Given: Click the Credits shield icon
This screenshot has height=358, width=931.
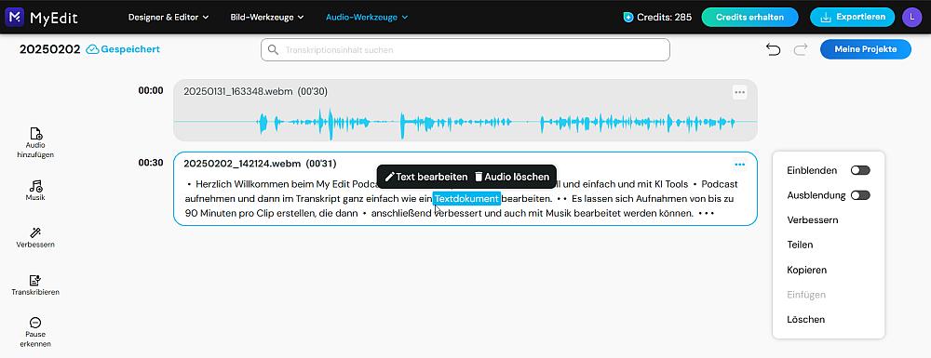Looking at the screenshot, I should (x=628, y=17).
